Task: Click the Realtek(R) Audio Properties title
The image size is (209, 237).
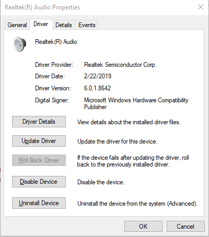Action: tap(42, 7)
